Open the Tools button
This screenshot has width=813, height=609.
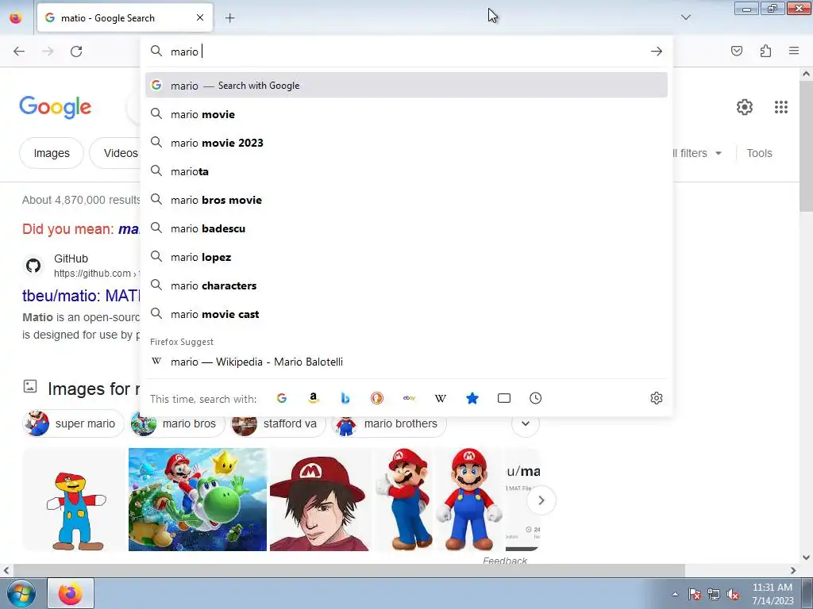[x=759, y=153]
